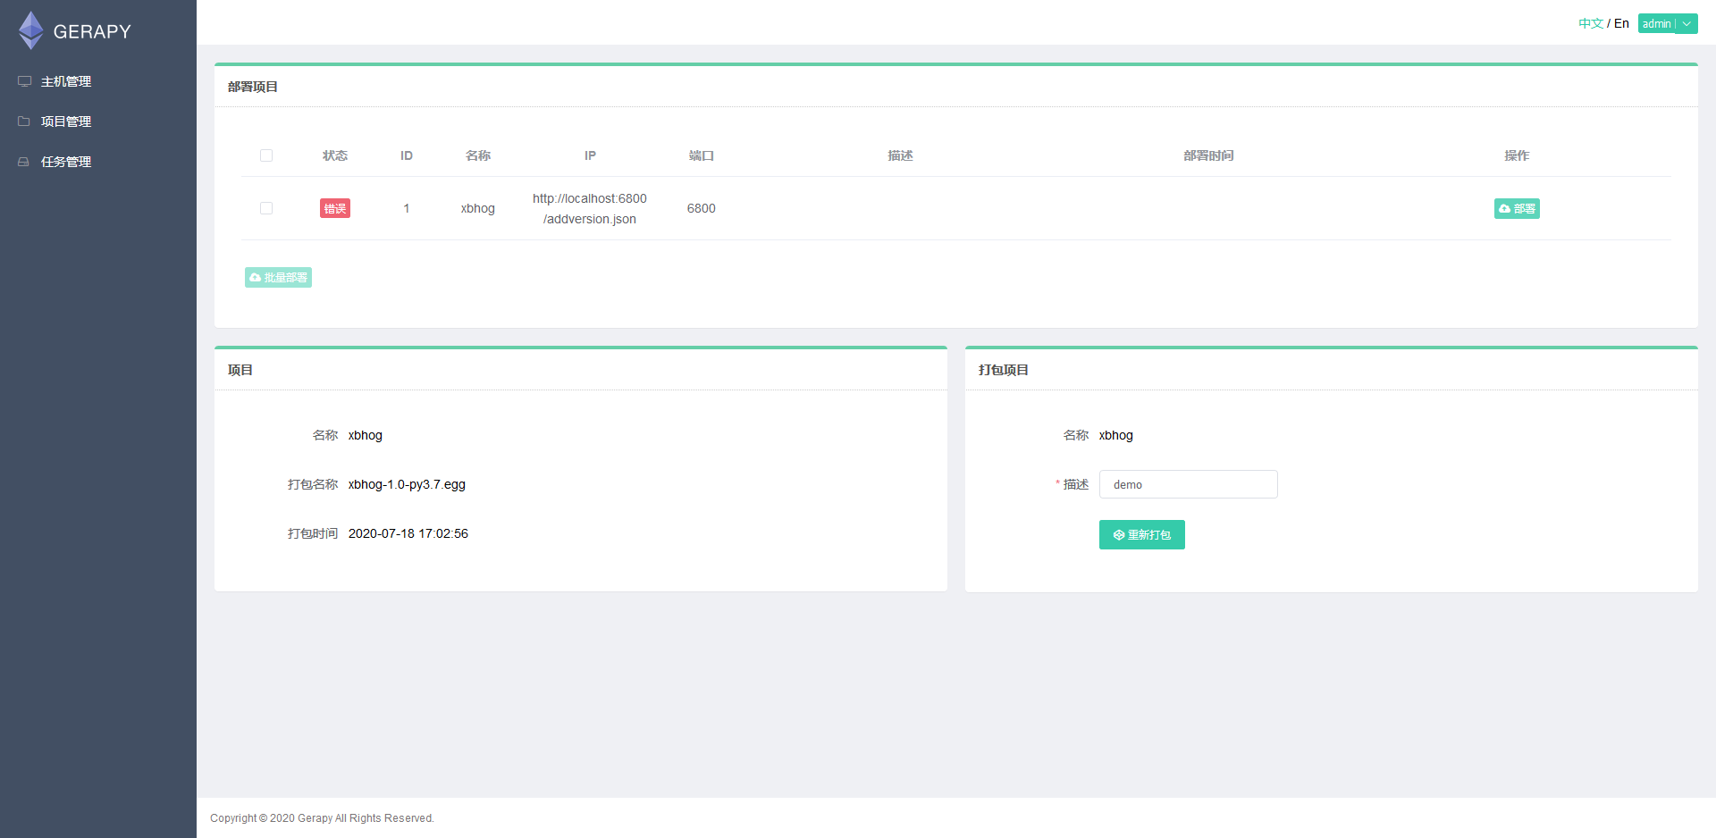Open the 任务管理 menu item
The height and width of the screenshot is (838, 1716).
[x=98, y=162]
